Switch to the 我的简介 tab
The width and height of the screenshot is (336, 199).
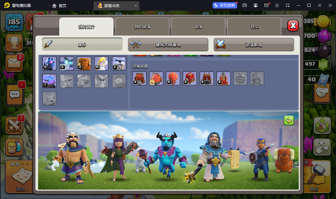click(86, 27)
